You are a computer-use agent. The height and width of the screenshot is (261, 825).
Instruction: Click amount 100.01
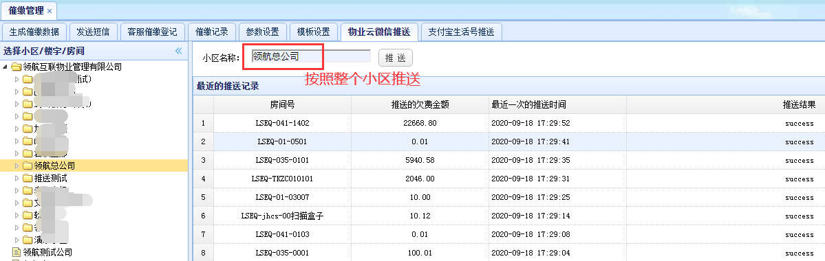pos(420,253)
